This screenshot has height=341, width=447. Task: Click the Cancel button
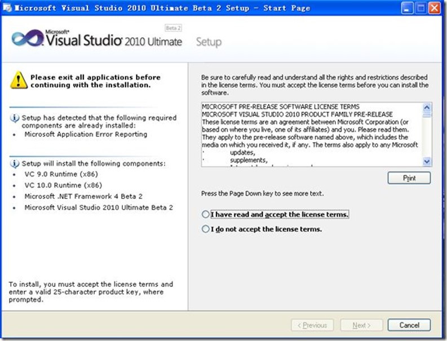[409, 325]
